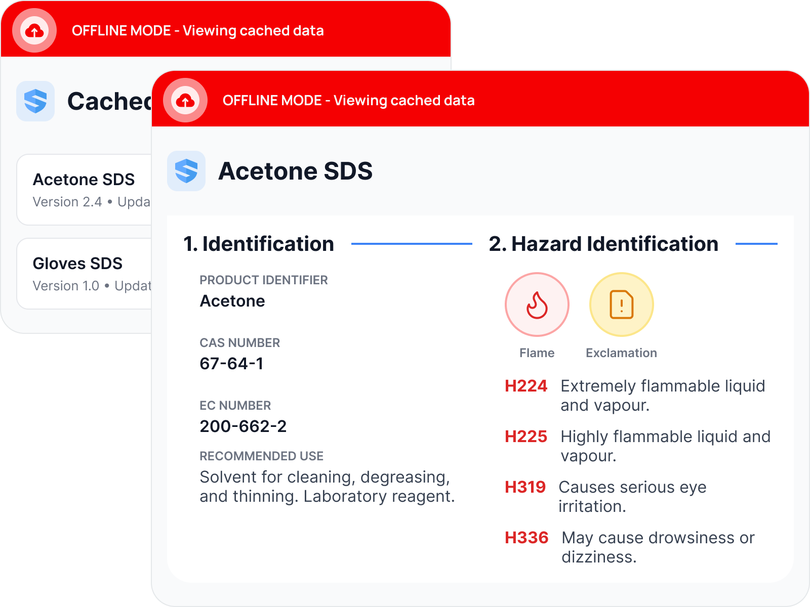This screenshot has width=810, height=607.
Task: Click the 2. Hazard Identification section heading
Action: pos(603,244)
